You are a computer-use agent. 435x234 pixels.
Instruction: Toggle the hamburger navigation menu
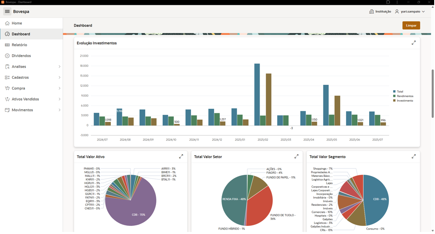point(7,11)
